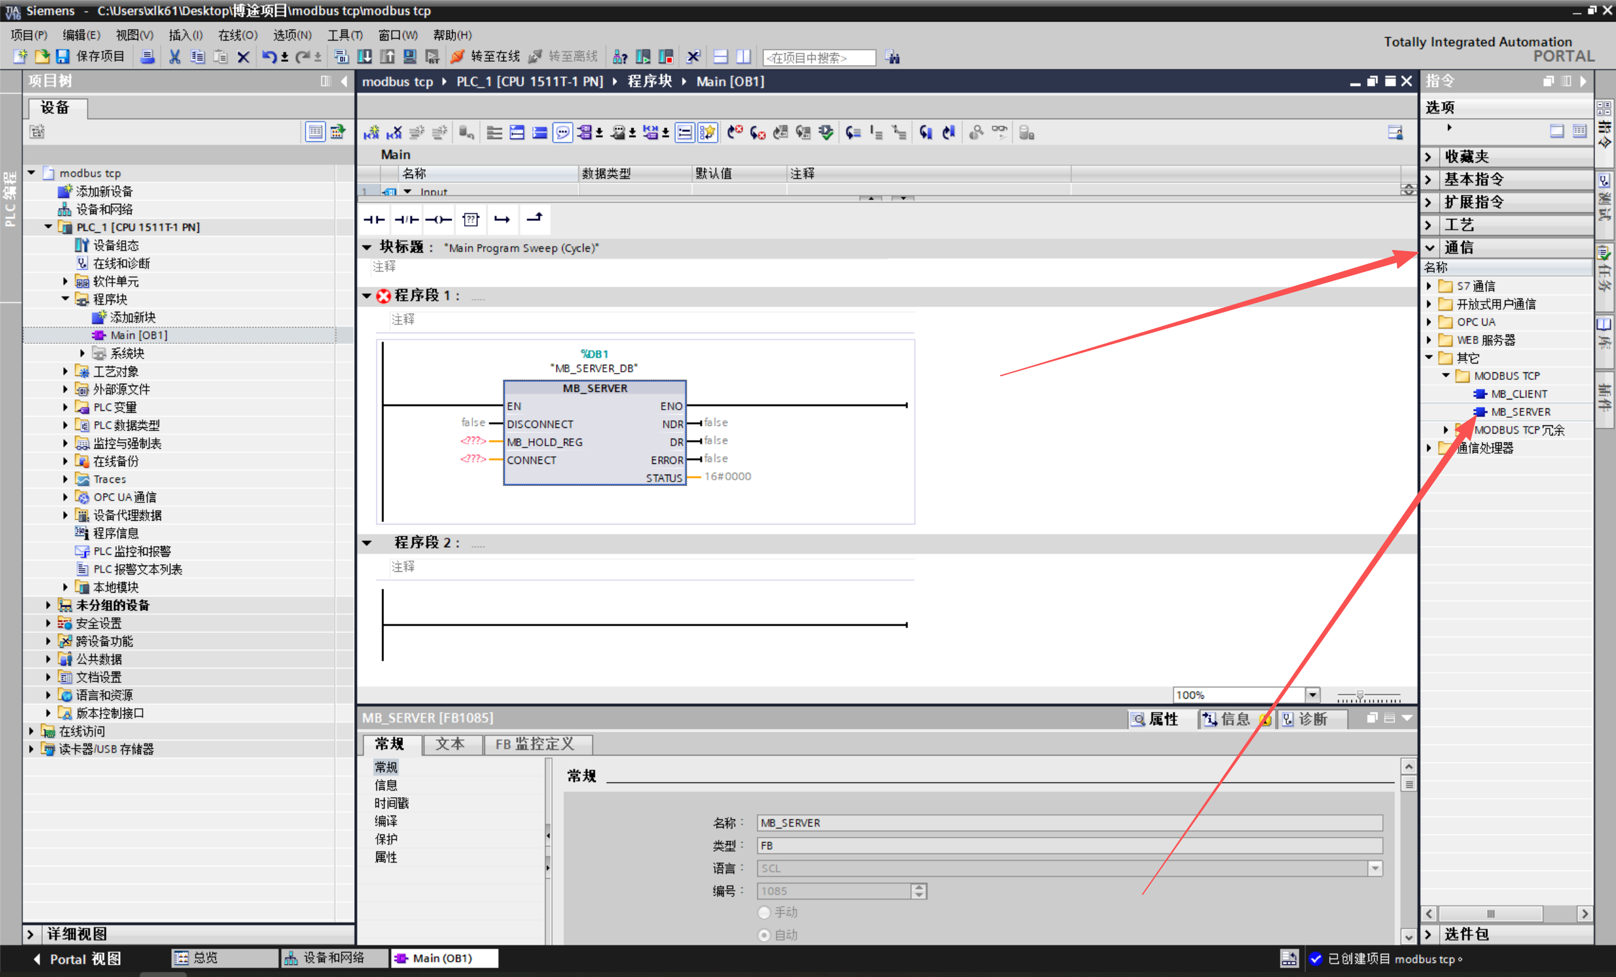
Task: Open the 在线(O) menu
Action: [237, 35]
